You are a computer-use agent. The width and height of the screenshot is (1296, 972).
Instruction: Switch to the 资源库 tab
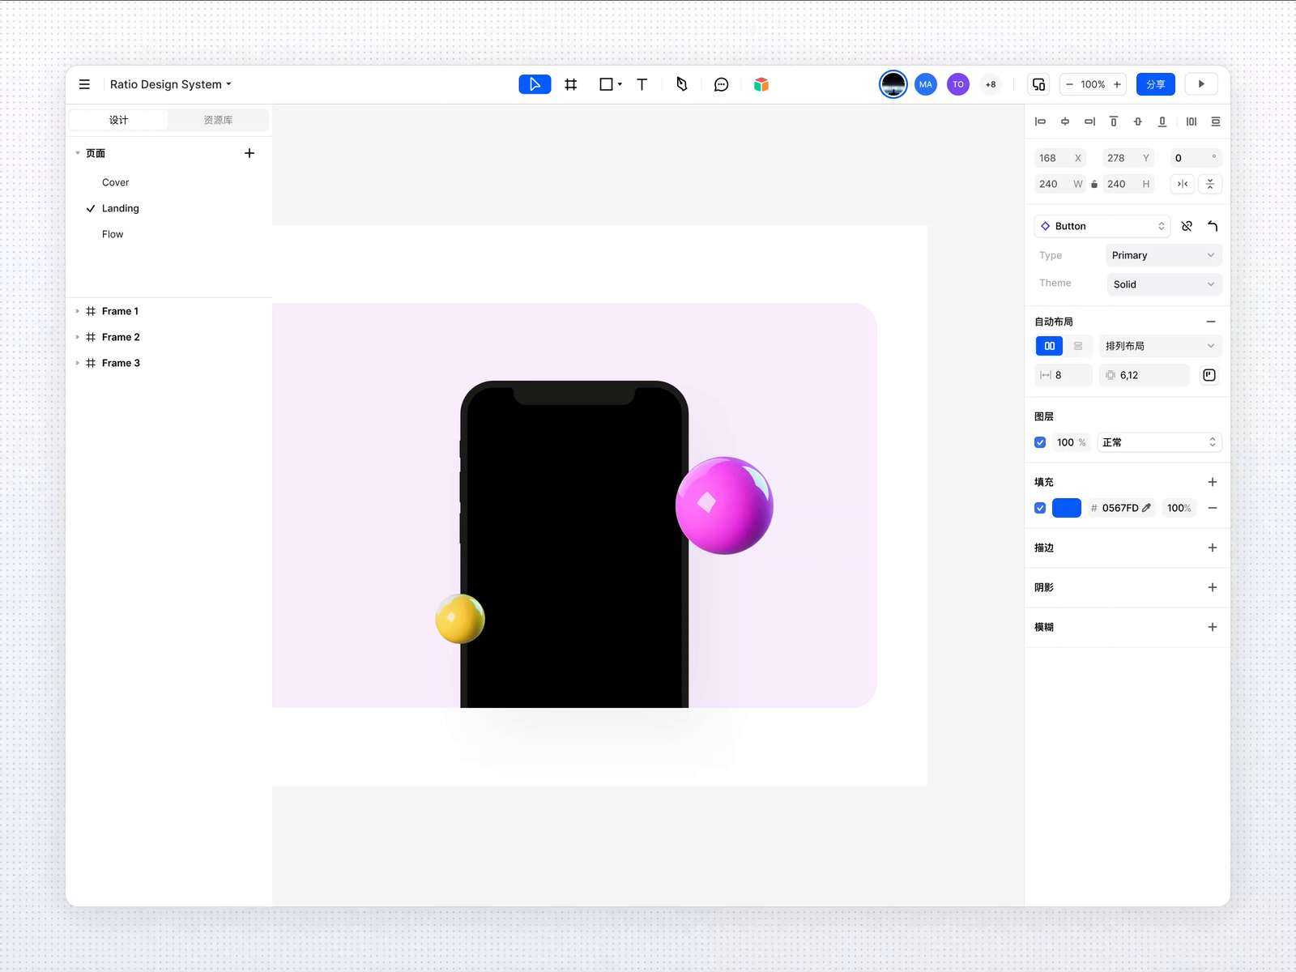218,119
